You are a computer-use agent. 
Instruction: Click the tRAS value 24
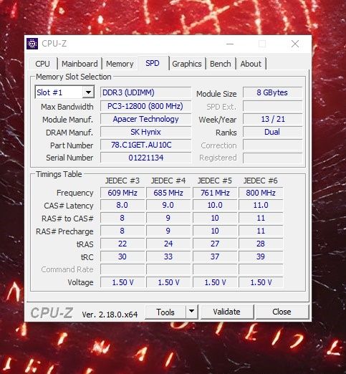[x=168, y=244]
